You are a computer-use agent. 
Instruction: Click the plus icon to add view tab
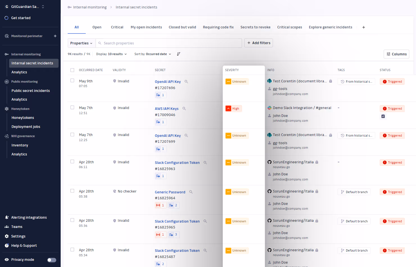tap(363, 27)
